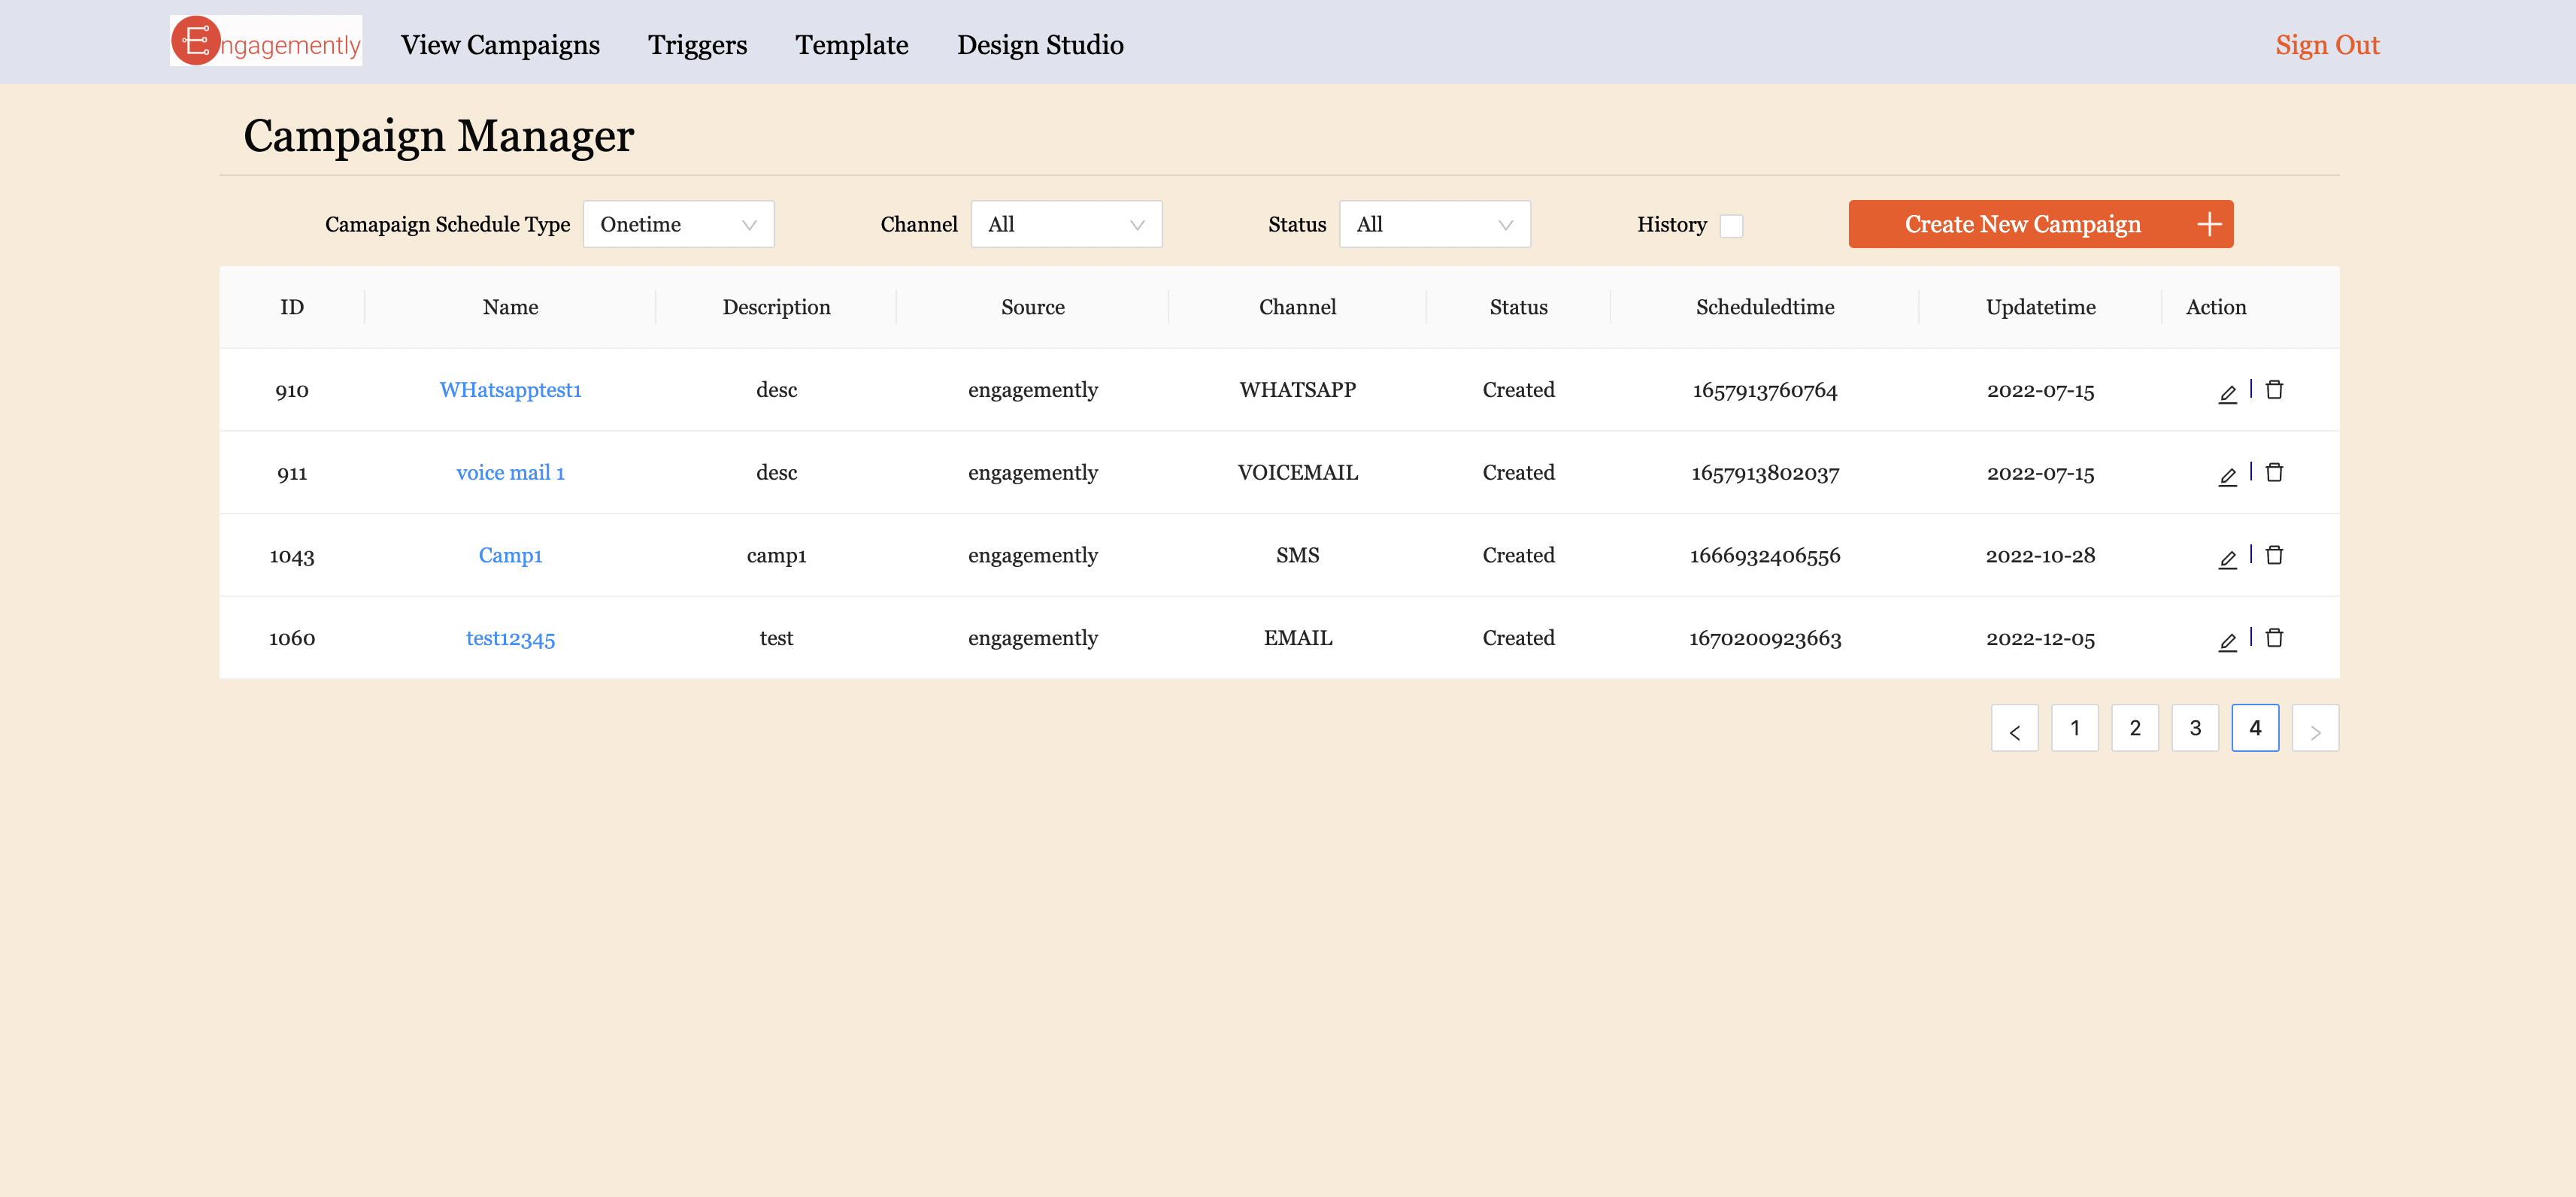Click the Scheduledtime column header
Screen dimensions: 2576x1197
pos(1765,307)
